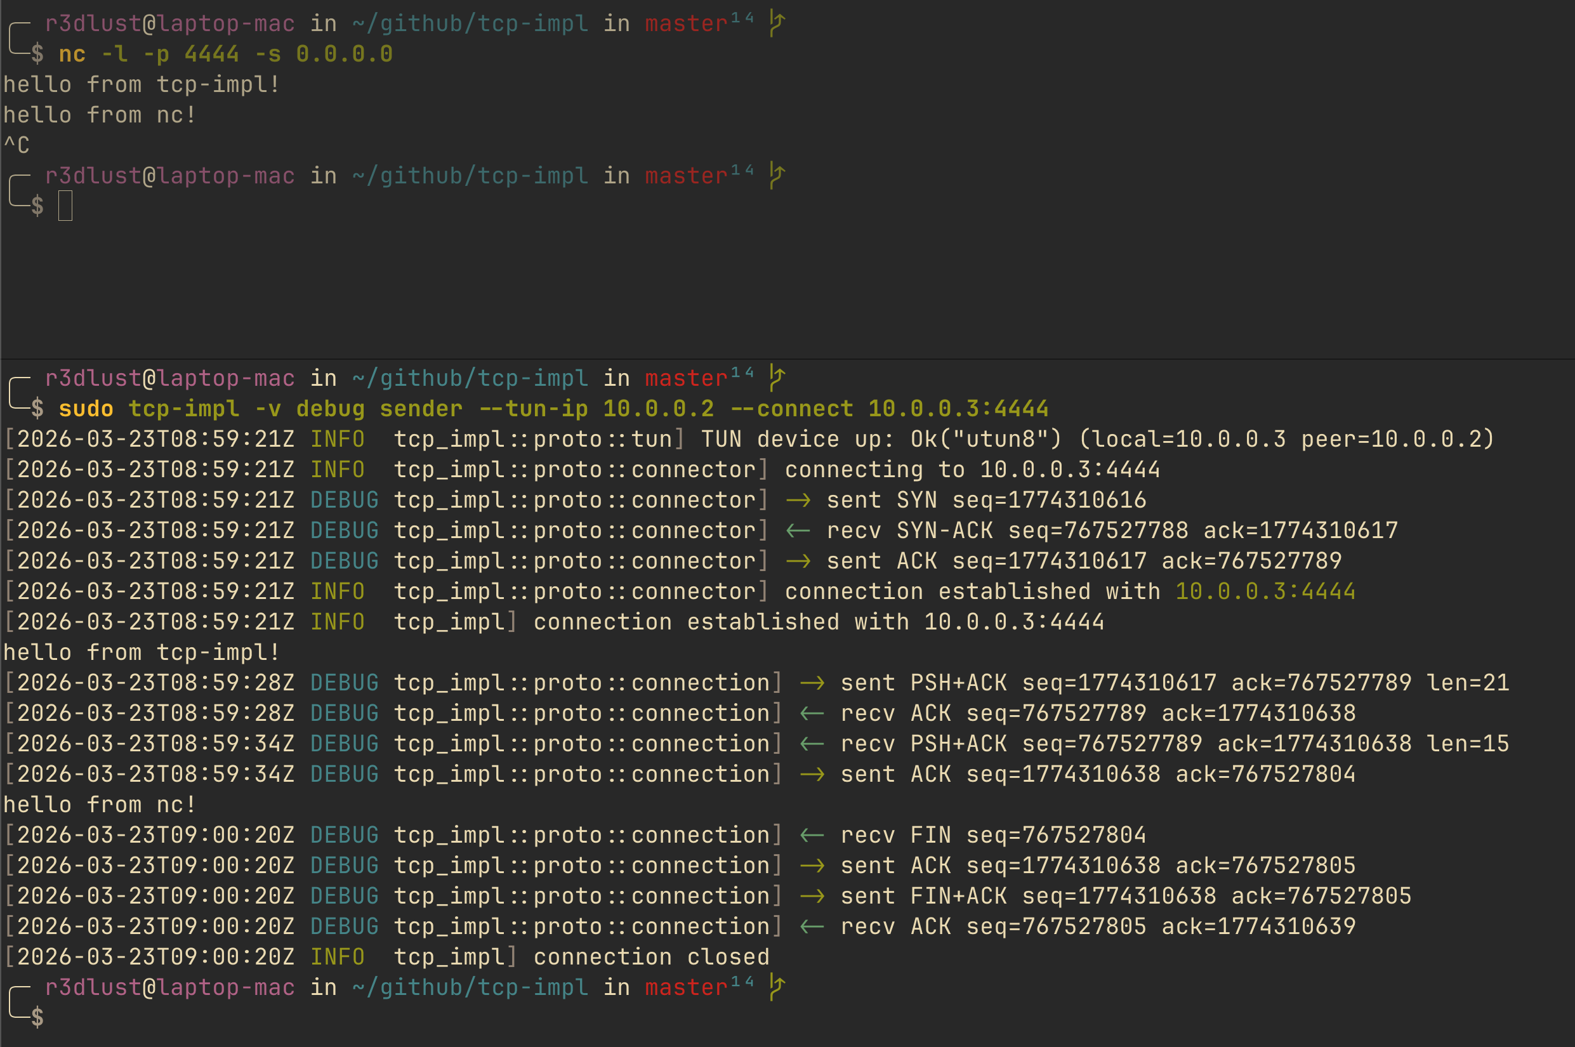Click the 'nc -l -p 4444 -s 0.0.0.0' command

pyautogui.click(x=226, y=54)
